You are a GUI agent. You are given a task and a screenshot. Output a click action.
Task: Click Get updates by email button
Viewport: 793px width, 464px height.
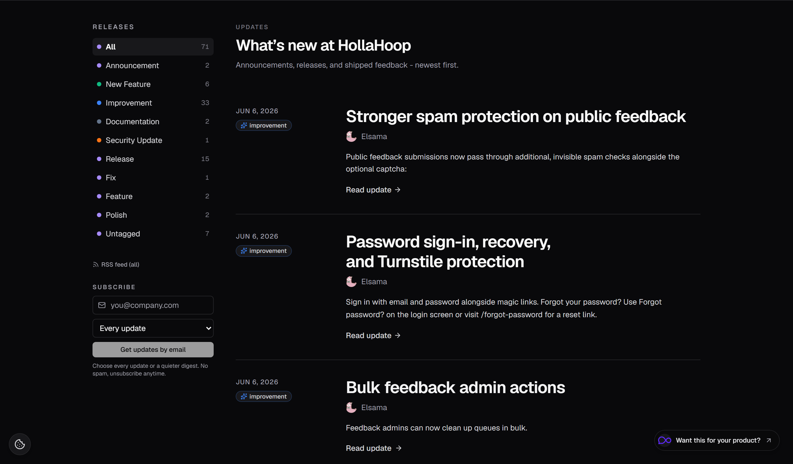(153, 350)
